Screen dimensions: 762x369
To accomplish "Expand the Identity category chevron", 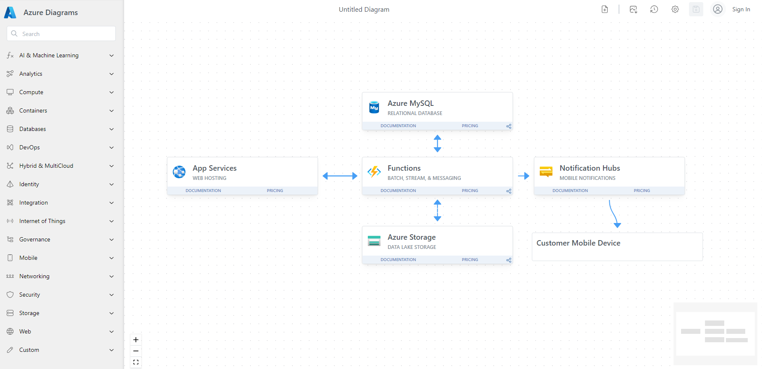I will pyautogui.click(x=112, y=184).
